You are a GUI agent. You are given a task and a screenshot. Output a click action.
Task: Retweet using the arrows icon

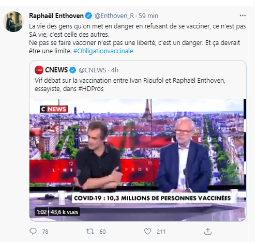click(x=90, y=232)
